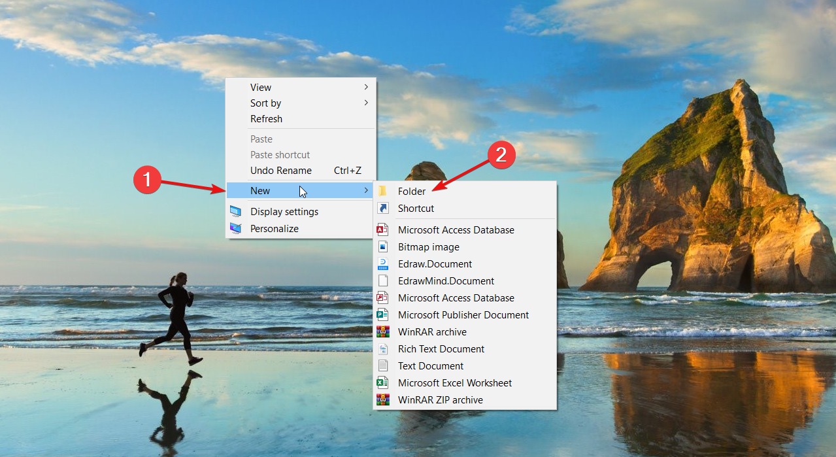
Task: Click the yellow Folder icon
Action: coord(383,192)
